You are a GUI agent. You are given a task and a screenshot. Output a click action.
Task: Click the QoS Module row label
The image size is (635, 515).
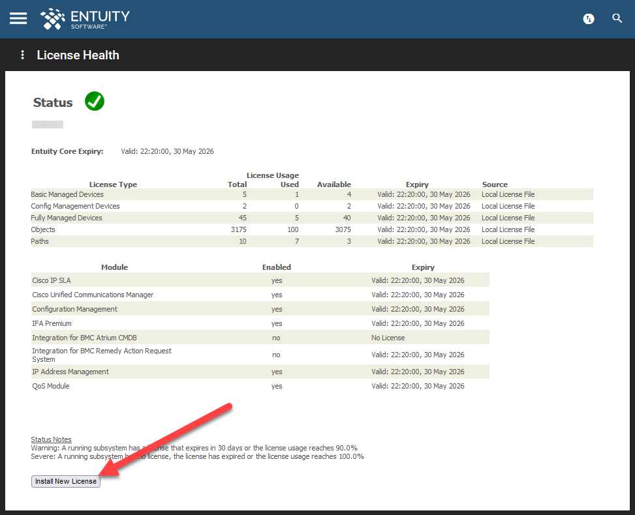[51, 386]
